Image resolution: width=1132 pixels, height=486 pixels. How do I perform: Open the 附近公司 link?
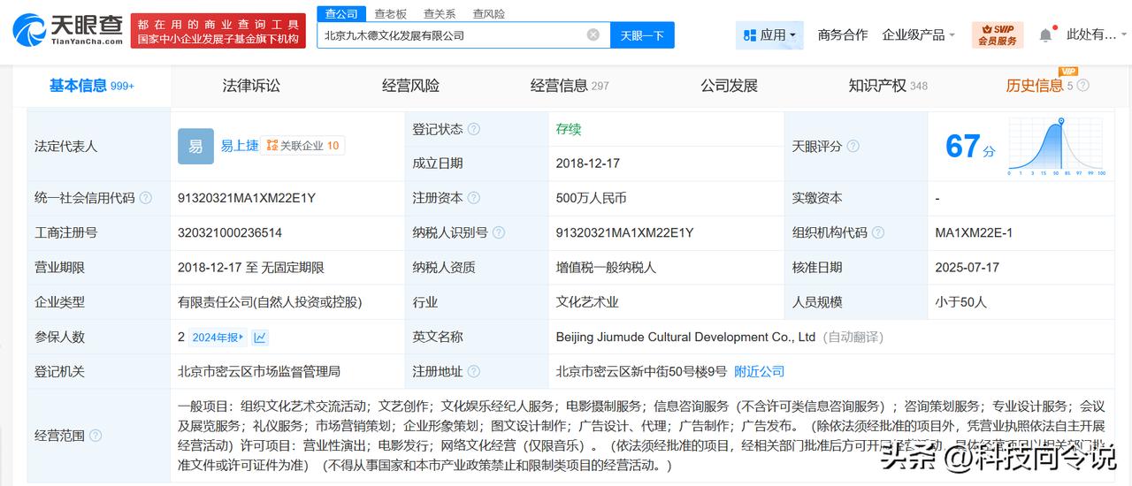(759, 371)
